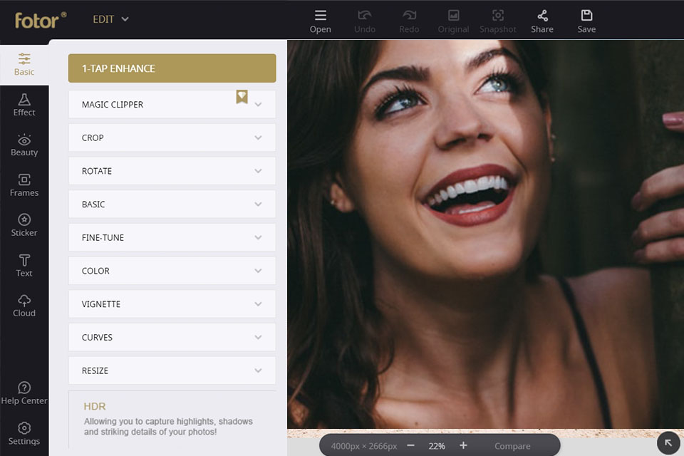Select the Effect panel icon
The width and height of the screenshot is (684, 456).
tap(24, 105)
